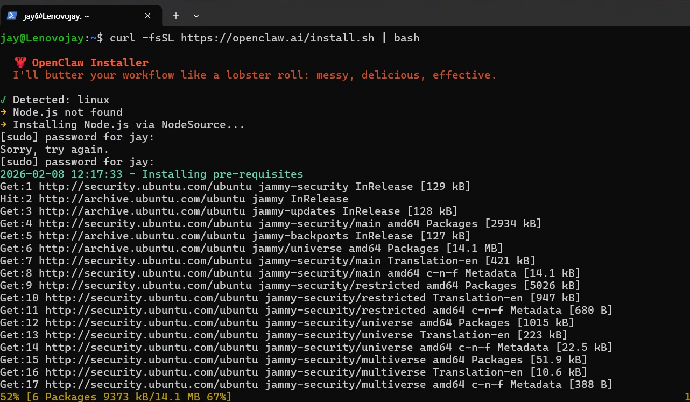
Task: Click the 'Installing pre-requisites' timestamp line
Action: (152, 174)
